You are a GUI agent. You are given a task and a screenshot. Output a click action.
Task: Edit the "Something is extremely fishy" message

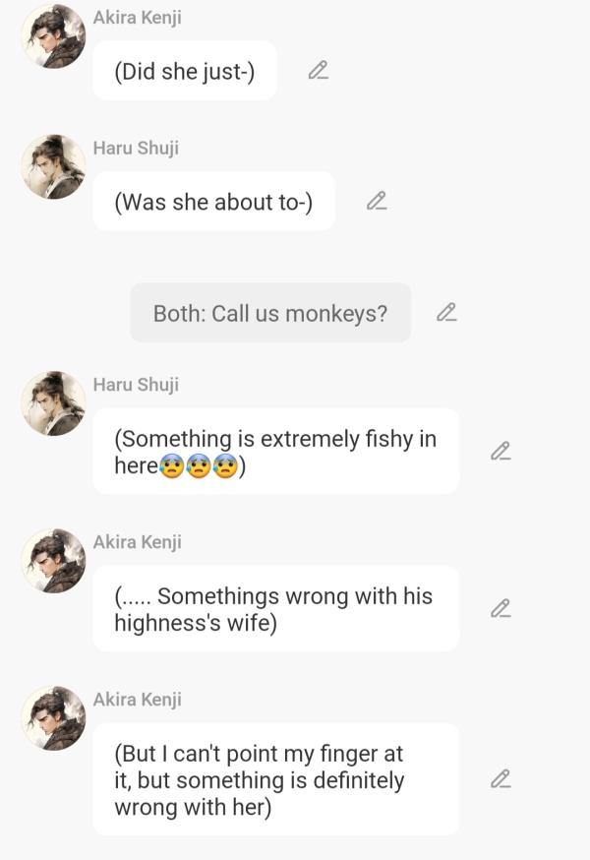coord(501,451)
